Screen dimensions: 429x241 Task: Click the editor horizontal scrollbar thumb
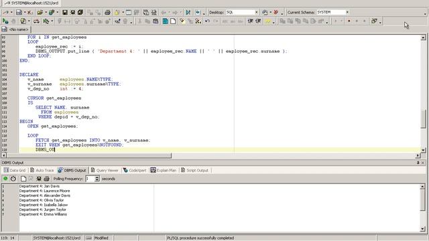point(89,155)
